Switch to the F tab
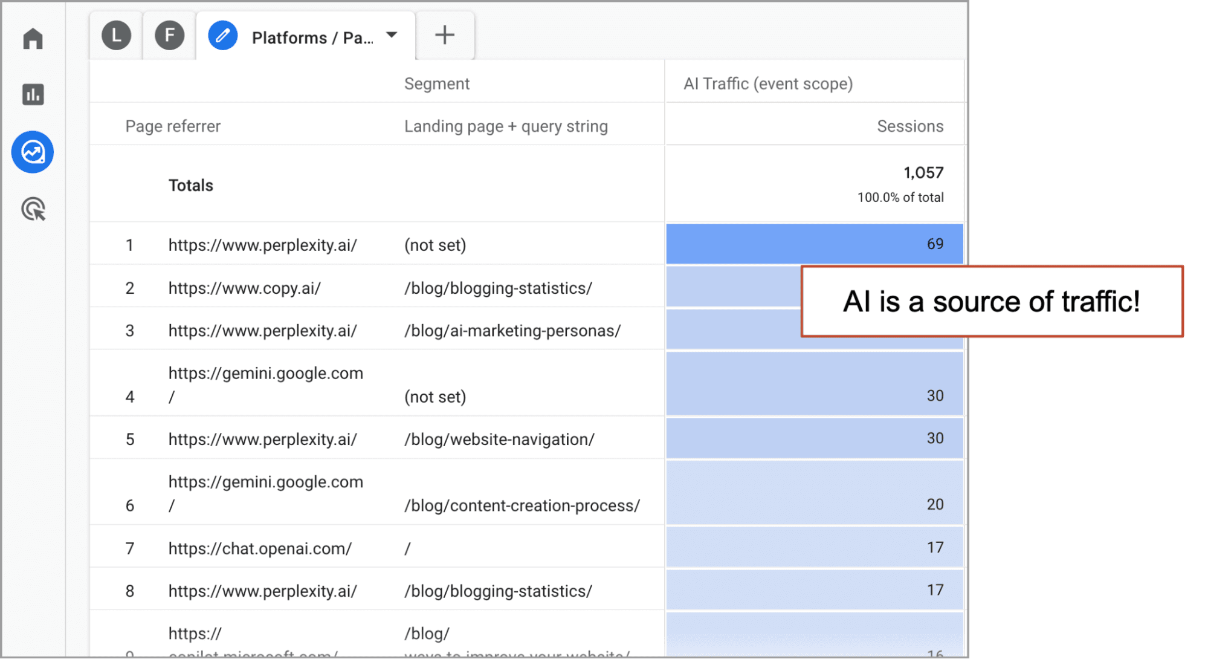Viewport: 1208px width, 659px height. click(169, 35)
